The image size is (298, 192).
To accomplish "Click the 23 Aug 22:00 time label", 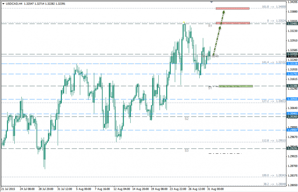I will point(178,189).
